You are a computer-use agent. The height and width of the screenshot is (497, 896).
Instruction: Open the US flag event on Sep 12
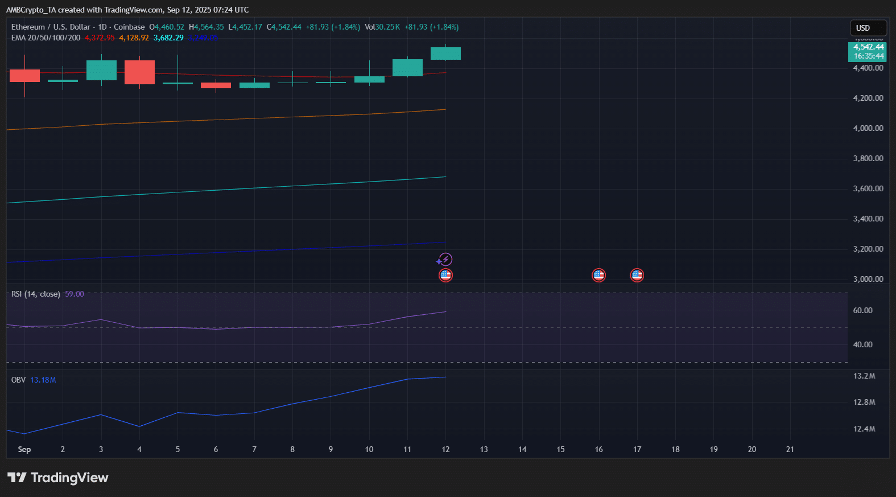[x=445, y=276]
